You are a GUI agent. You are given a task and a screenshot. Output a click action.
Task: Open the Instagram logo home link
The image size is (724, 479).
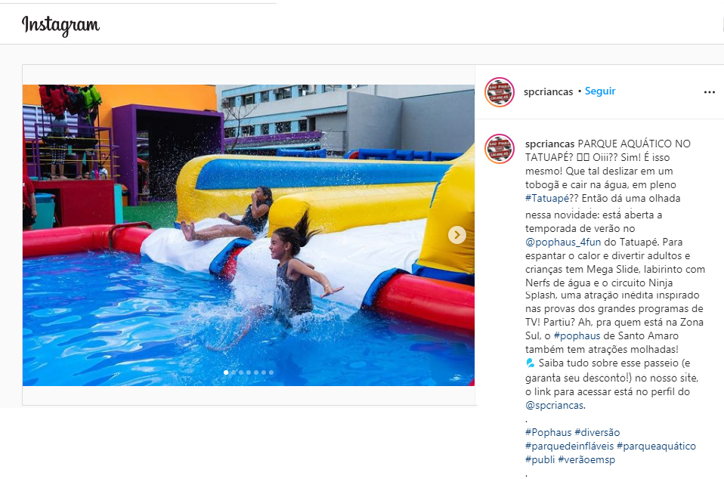coord(60,25)
